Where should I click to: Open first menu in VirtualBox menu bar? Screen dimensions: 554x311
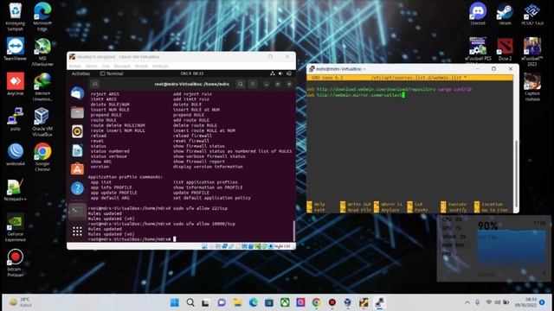pos(75,66)
